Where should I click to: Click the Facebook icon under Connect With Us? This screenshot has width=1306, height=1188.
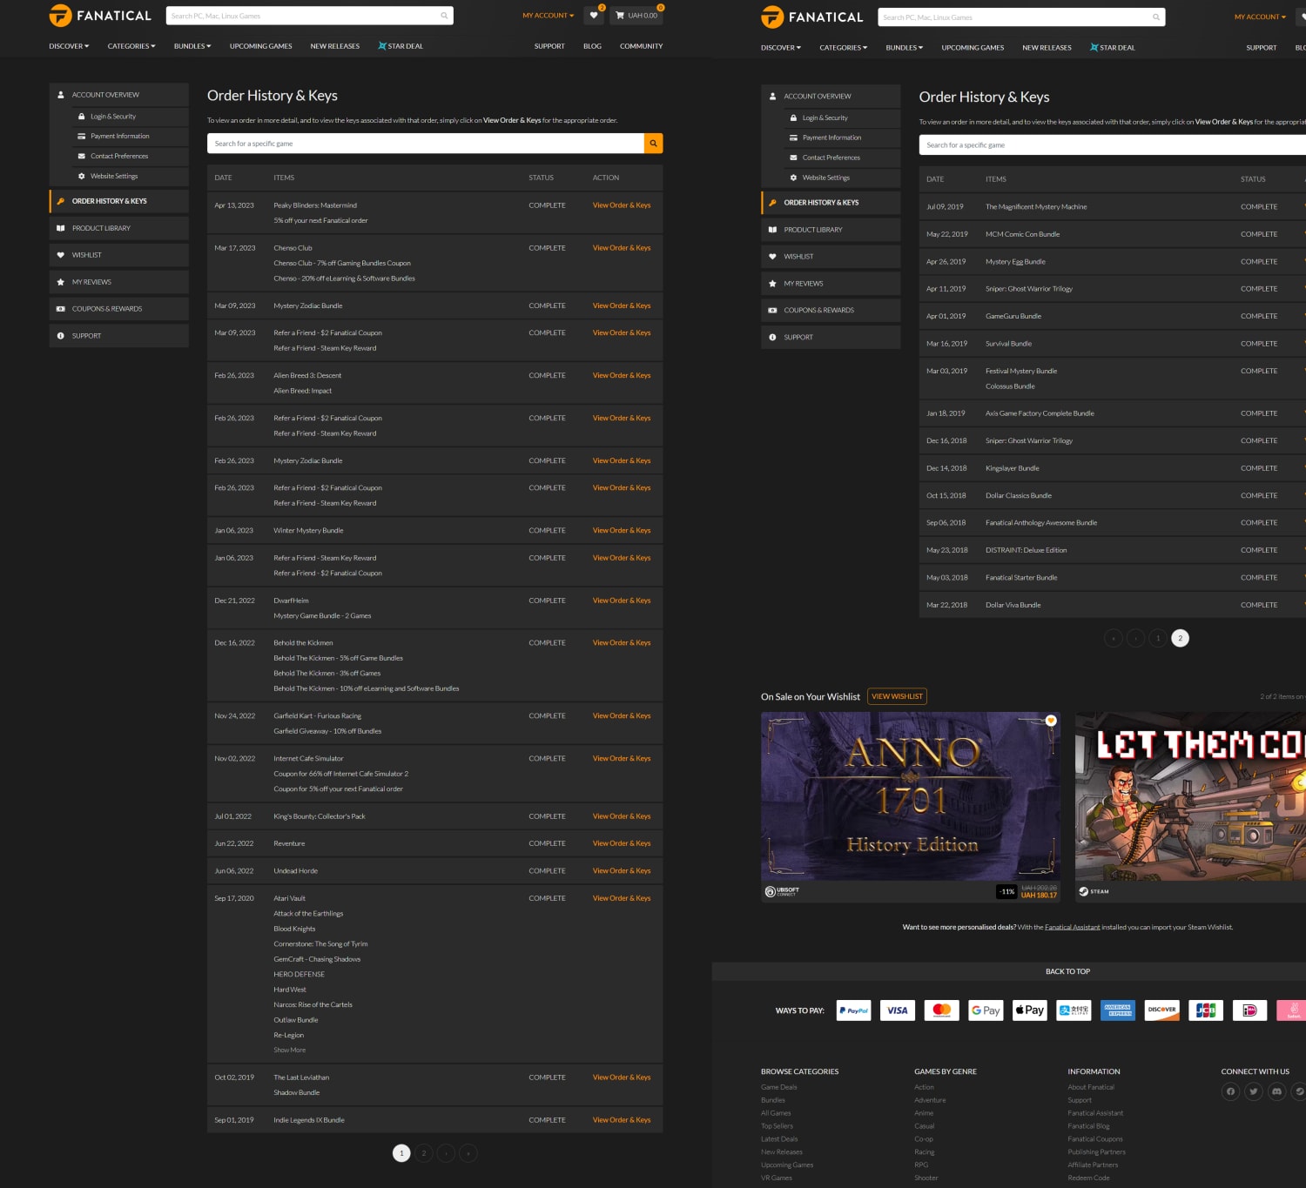coord(1230,1091)
